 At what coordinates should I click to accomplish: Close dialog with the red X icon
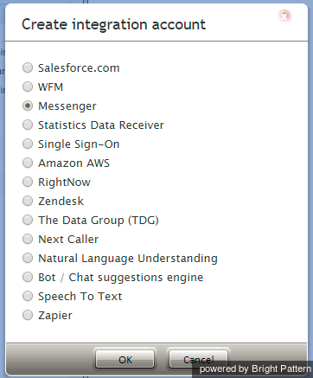click(284, 16)
